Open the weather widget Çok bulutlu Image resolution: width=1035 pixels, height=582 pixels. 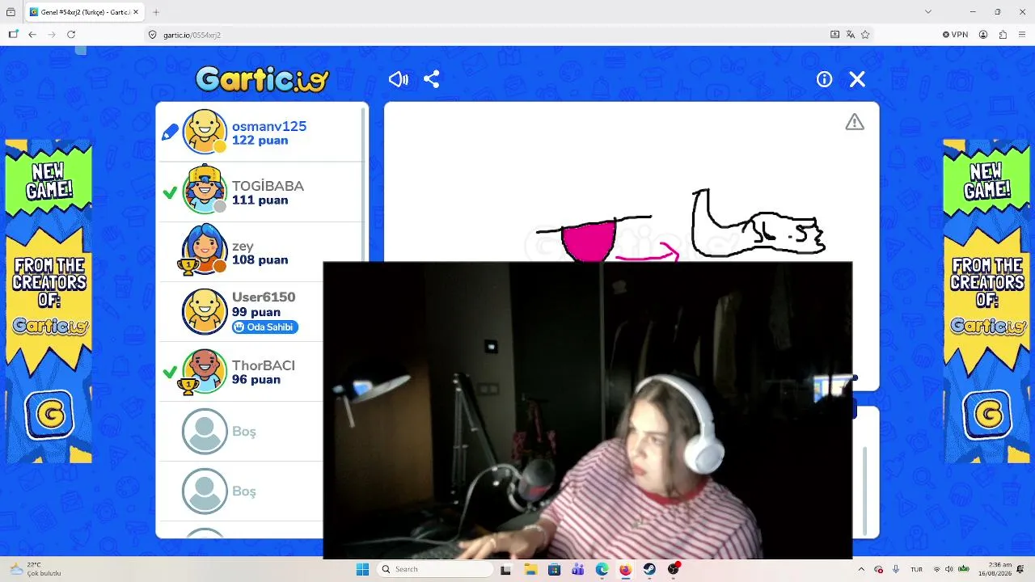(x=36, y=569)
